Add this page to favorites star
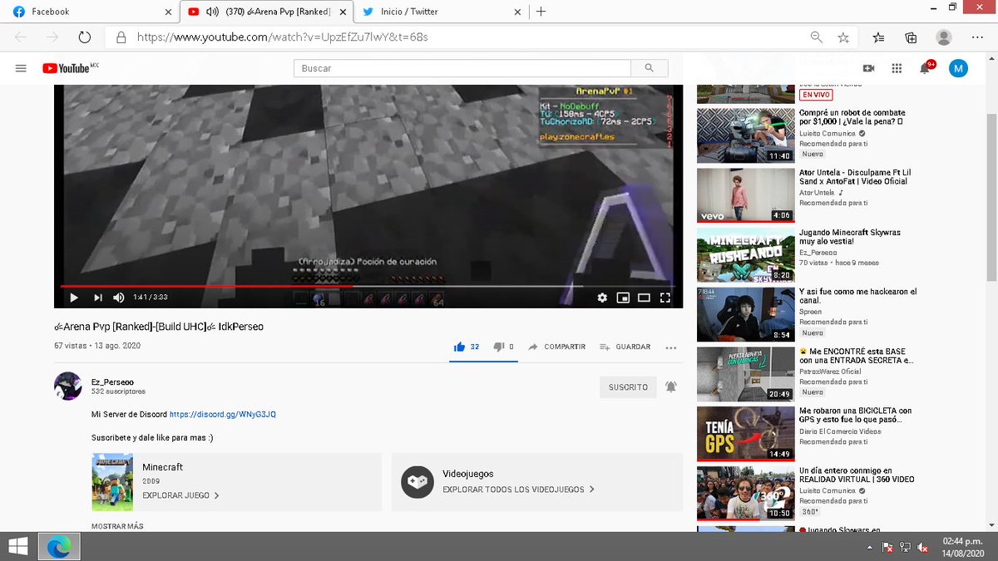The width and height of the screenshot is (998, 561). (843, 37)
